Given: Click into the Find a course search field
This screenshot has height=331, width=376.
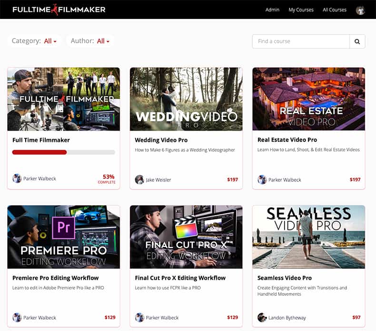Looking at the screenshot, I should (x=301, y=41).
